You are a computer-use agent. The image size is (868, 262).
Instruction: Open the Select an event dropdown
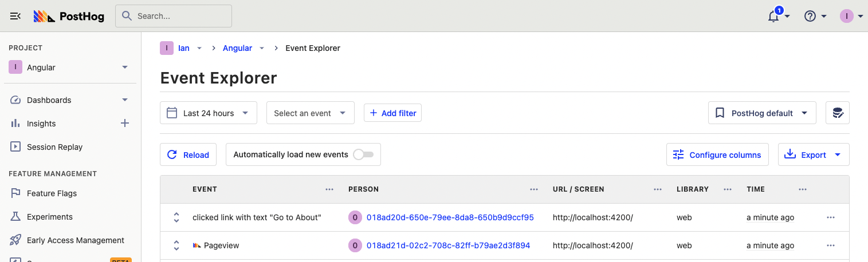pos(310,113)
